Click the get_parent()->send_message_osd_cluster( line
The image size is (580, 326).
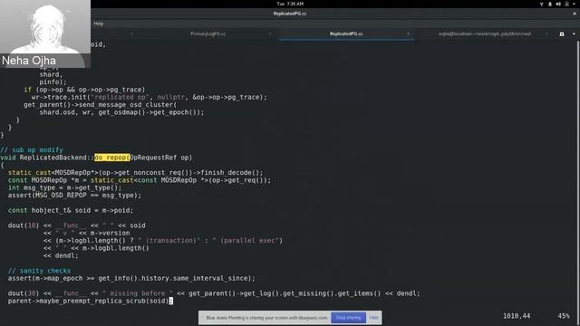(101, 105)
